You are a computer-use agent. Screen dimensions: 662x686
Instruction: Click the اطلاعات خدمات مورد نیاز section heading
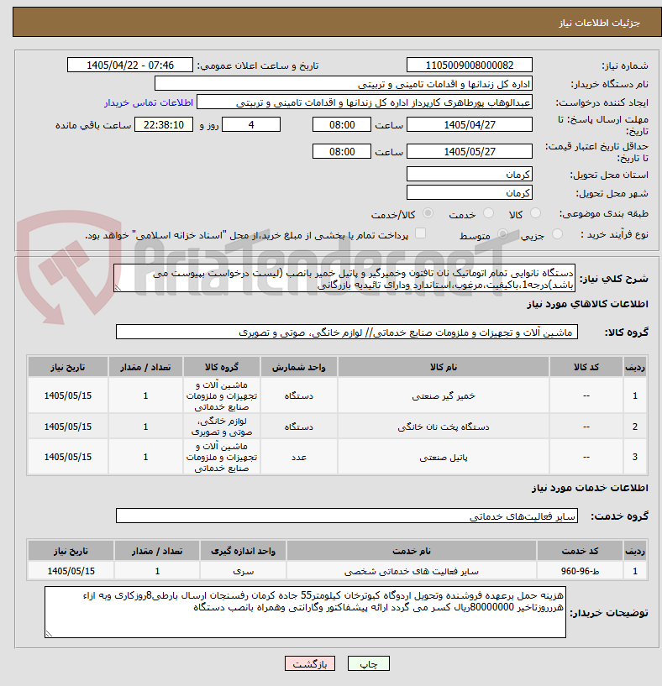(590, 488)
